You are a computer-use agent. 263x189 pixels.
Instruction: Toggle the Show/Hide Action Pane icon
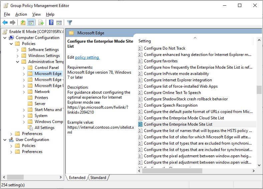tap(59, 22)
